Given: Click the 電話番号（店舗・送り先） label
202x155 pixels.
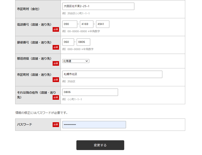Looking at the screenshot, I should pyautogui.click(x=34, y=25).
